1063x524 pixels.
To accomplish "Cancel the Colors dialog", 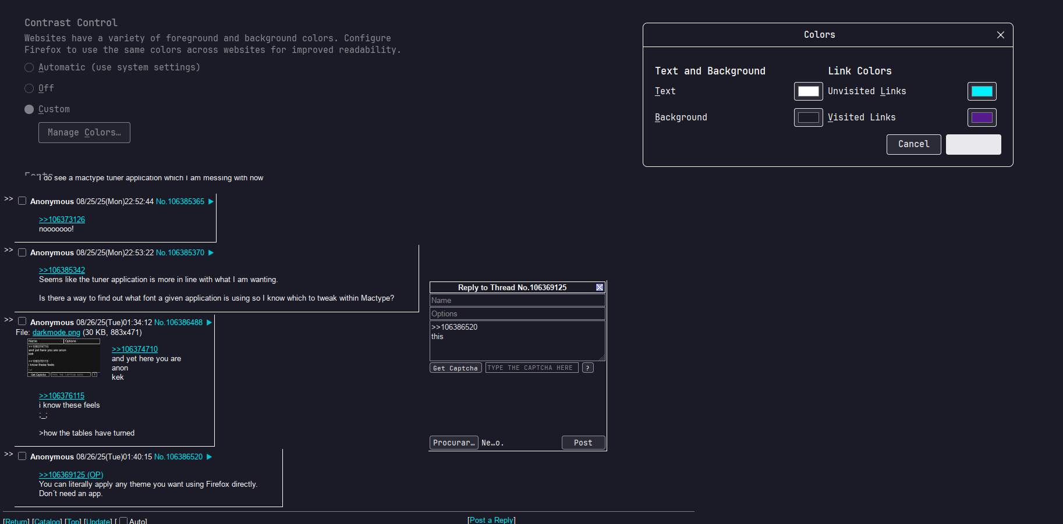I will click(x=913, y=144).
